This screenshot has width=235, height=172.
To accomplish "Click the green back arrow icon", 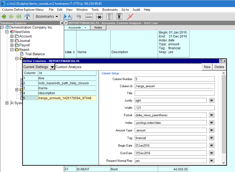I will (x=4, y=16).
